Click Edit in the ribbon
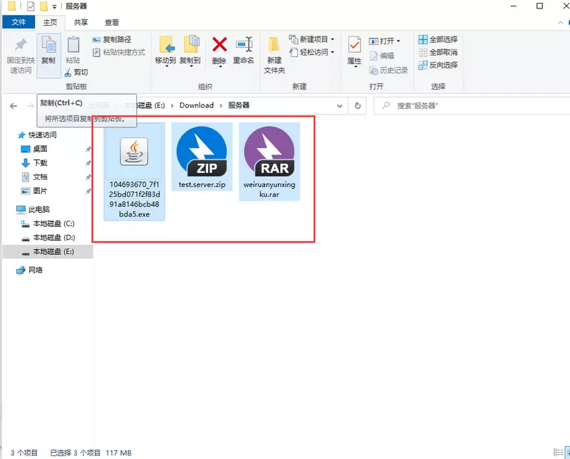 (382, 56)
